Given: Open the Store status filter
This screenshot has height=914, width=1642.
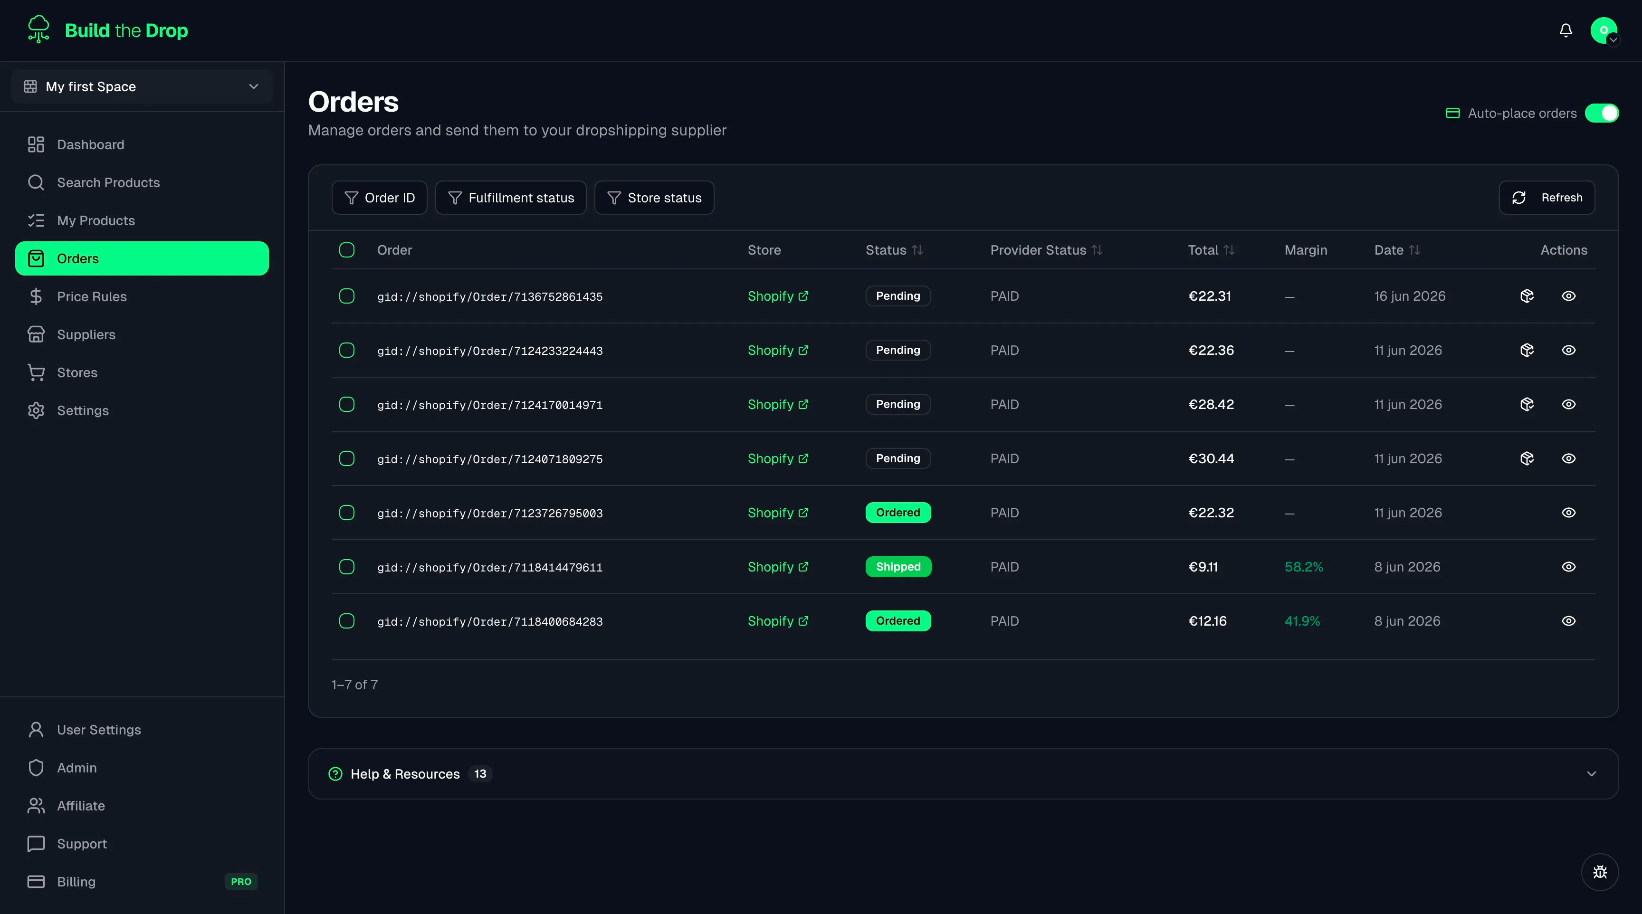Looking at the screenshot, I should pos(654,198).
